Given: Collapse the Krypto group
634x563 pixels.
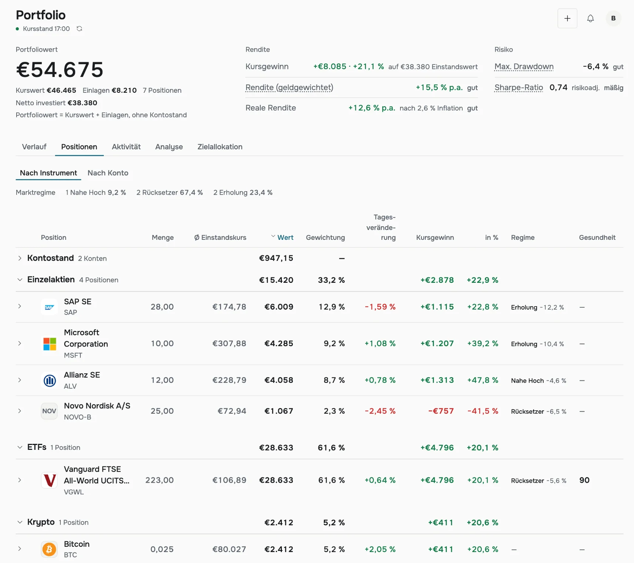Looking at the screenshot, I should 20,522.
